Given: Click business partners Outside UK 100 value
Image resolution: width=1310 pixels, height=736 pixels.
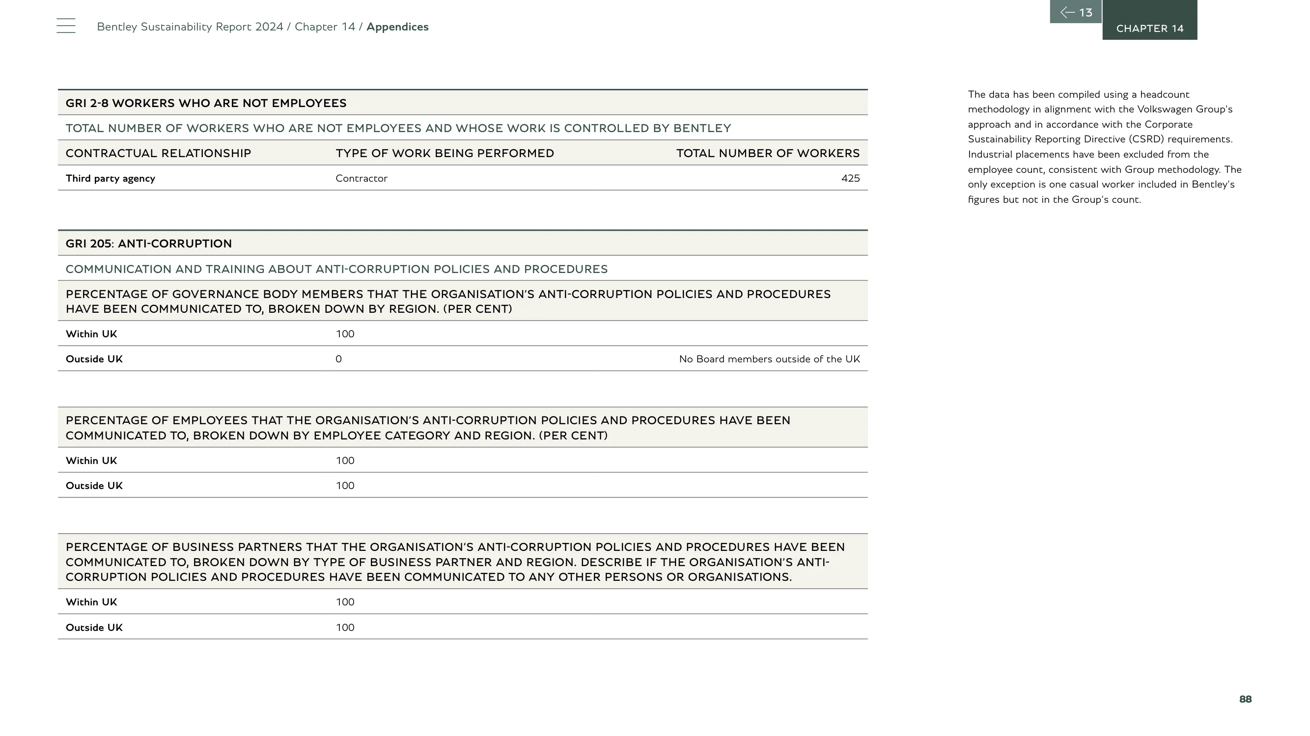Looking at the screenshot, I should [345, 627].
